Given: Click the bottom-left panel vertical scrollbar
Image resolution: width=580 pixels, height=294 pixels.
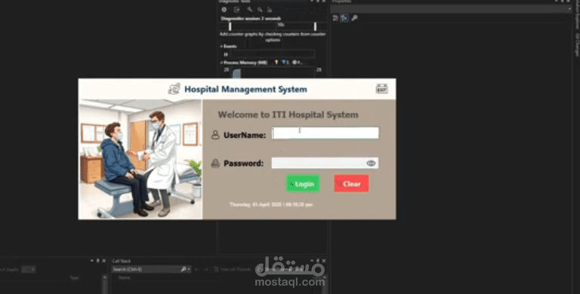Looking at the screenshot, I should coord(105,284).
